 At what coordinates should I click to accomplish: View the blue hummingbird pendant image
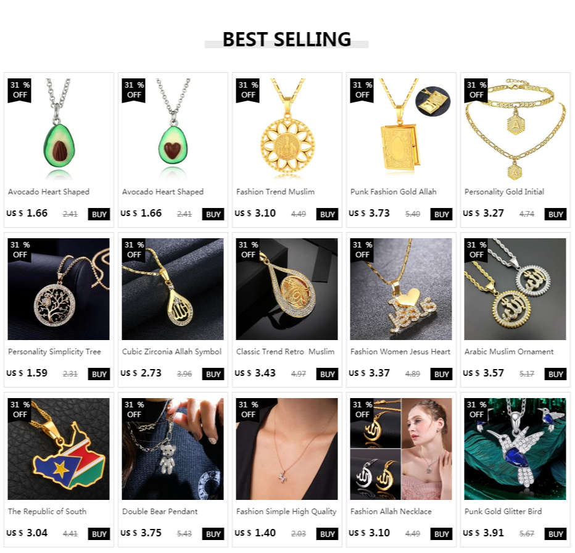point(515,449)
